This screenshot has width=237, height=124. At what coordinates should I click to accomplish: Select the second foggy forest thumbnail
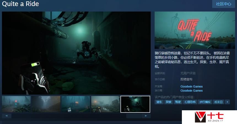tap(46, 104)
